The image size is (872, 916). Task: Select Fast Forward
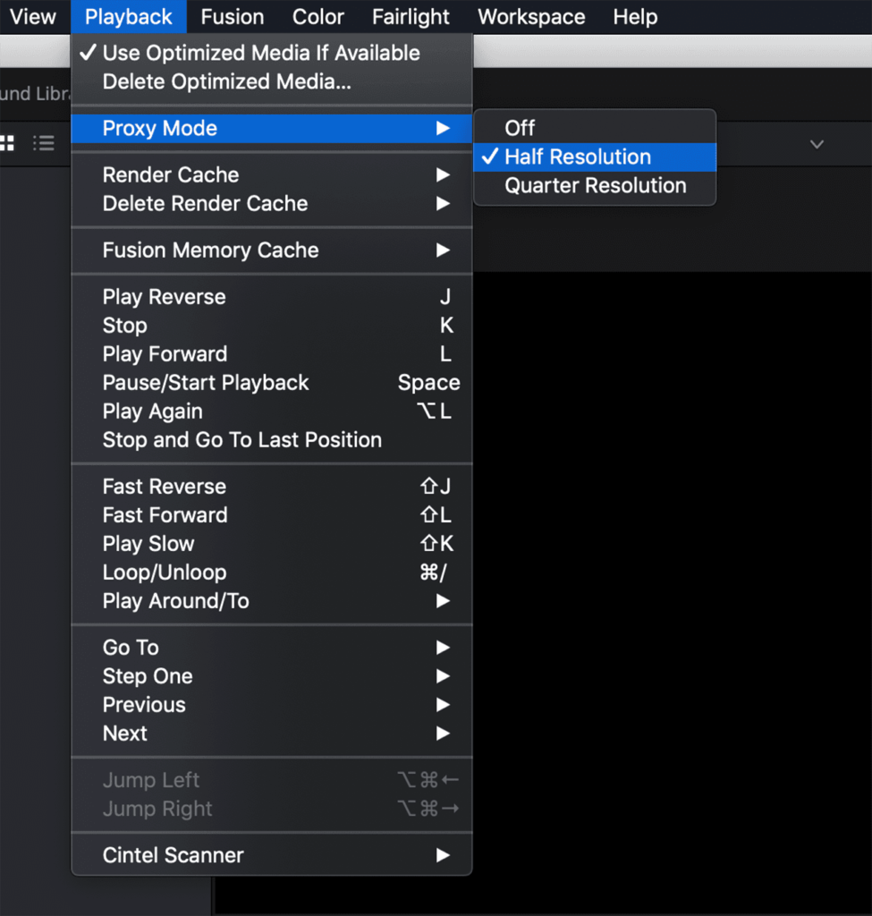pyautogui.click(x=272, y=515)
